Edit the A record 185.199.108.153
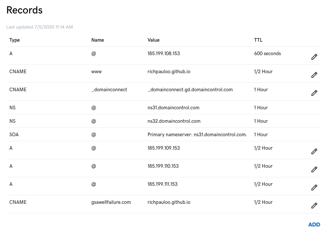The height and width of the screenshot is (236, 329). pyautogui.click(x=314, y=57)
